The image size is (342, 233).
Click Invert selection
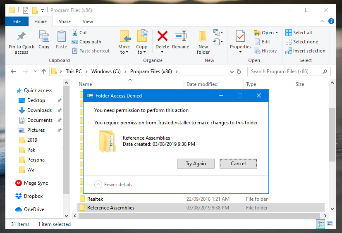coord(305,51)
